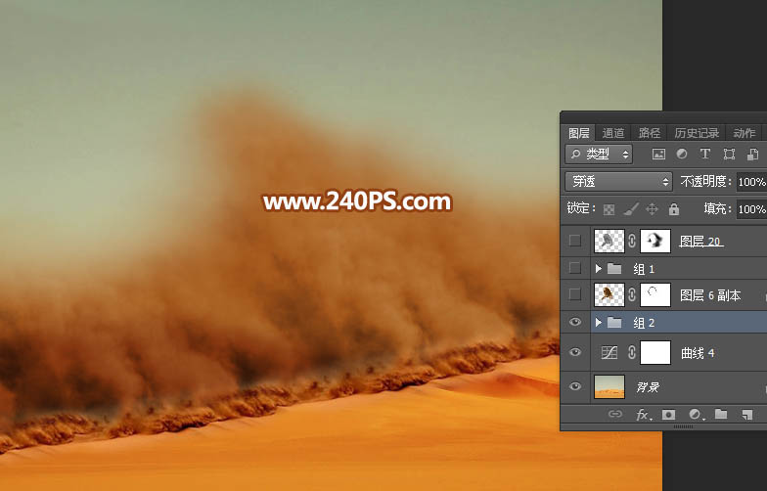Filter layers by adjustment layer icon
The width and height of the screenshot is (767, 491).
pyautogui.click(x=681, y=155)
